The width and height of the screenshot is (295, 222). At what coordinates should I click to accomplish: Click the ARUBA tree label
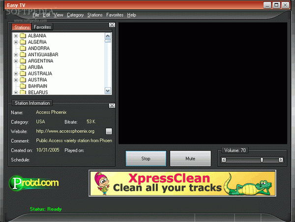coord(35,67)
